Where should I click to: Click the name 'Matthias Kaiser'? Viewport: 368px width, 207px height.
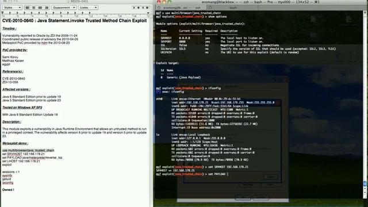tap(13, 60)
